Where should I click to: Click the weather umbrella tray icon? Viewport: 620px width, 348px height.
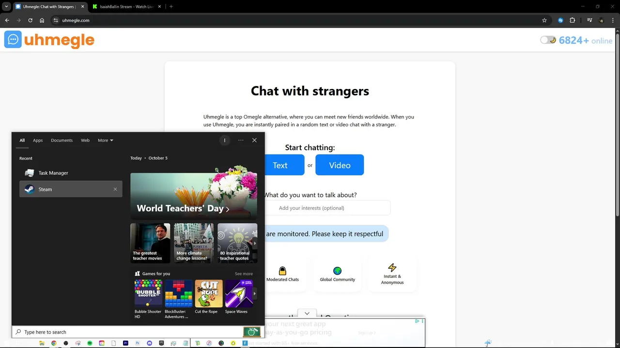(x=488, y=343)
